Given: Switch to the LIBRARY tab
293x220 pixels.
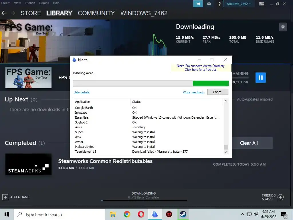Looking at the screenshot, I should [59, 13].
